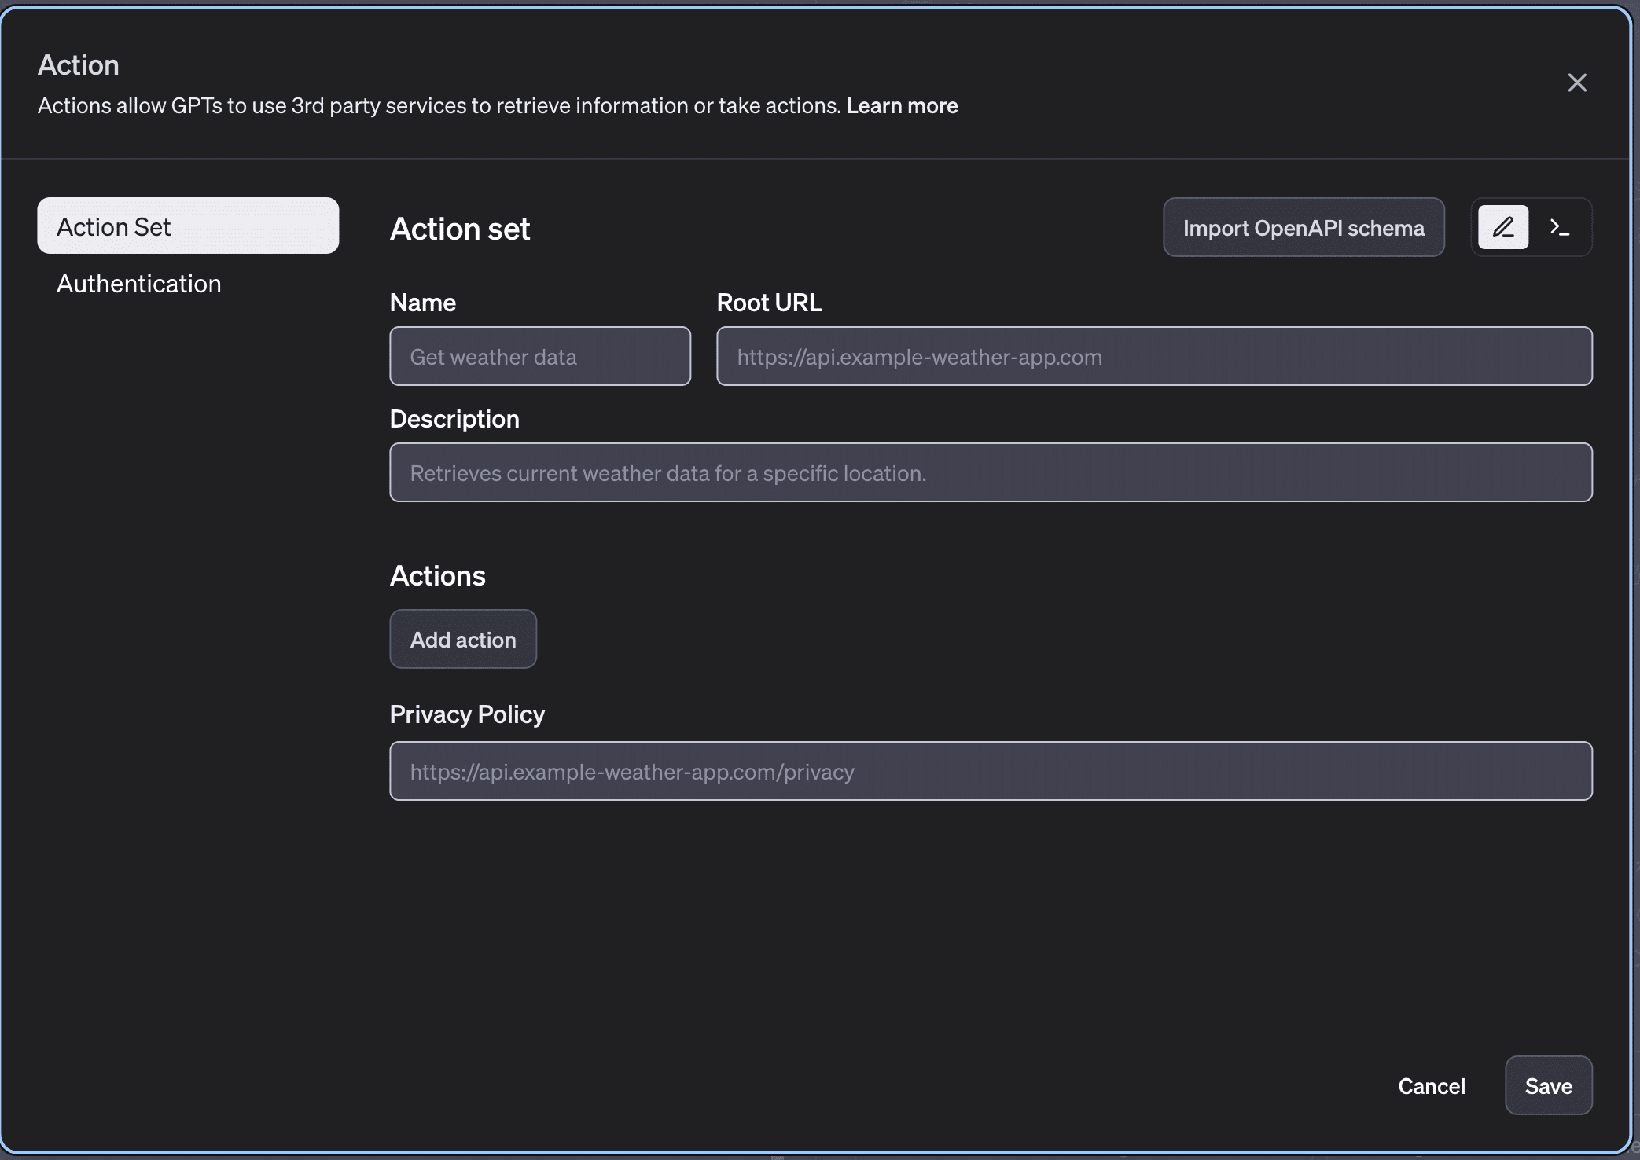
Task: Switch to the code terminal view
Action: (1560, 227)
